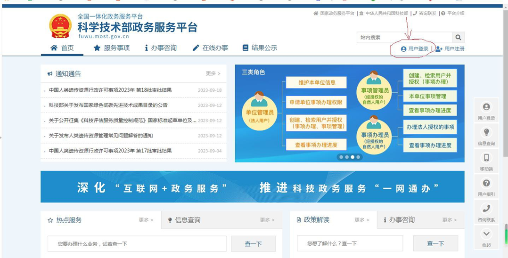Open notice 第18批审批结果
This screenshot has width=508, height=258.
click(110, 90)
